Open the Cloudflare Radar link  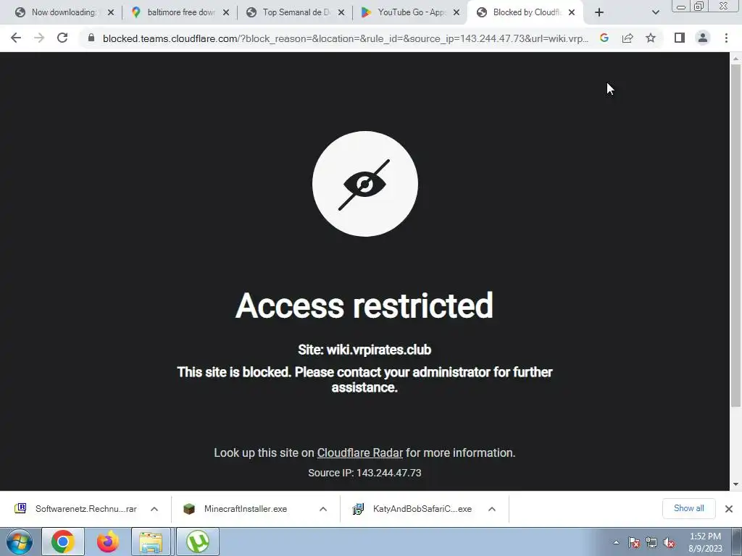tap(359, 453)
